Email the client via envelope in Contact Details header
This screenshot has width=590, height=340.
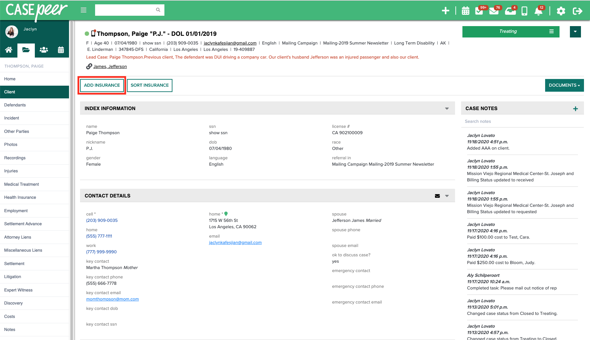click(x=437, y=195)
